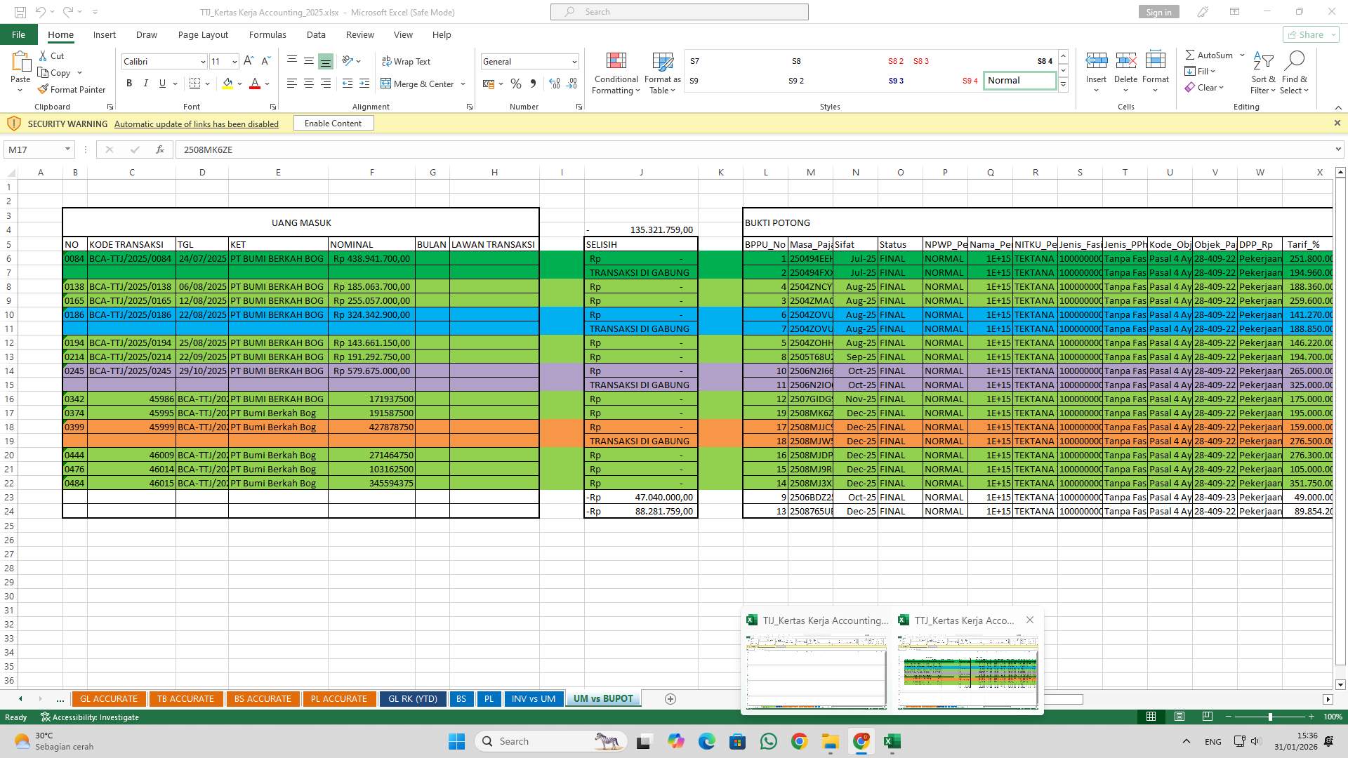Toggle Bold formatting
Image resolution: width=1348 pixels, height=758 pixels.
click(x=129, y=84)
